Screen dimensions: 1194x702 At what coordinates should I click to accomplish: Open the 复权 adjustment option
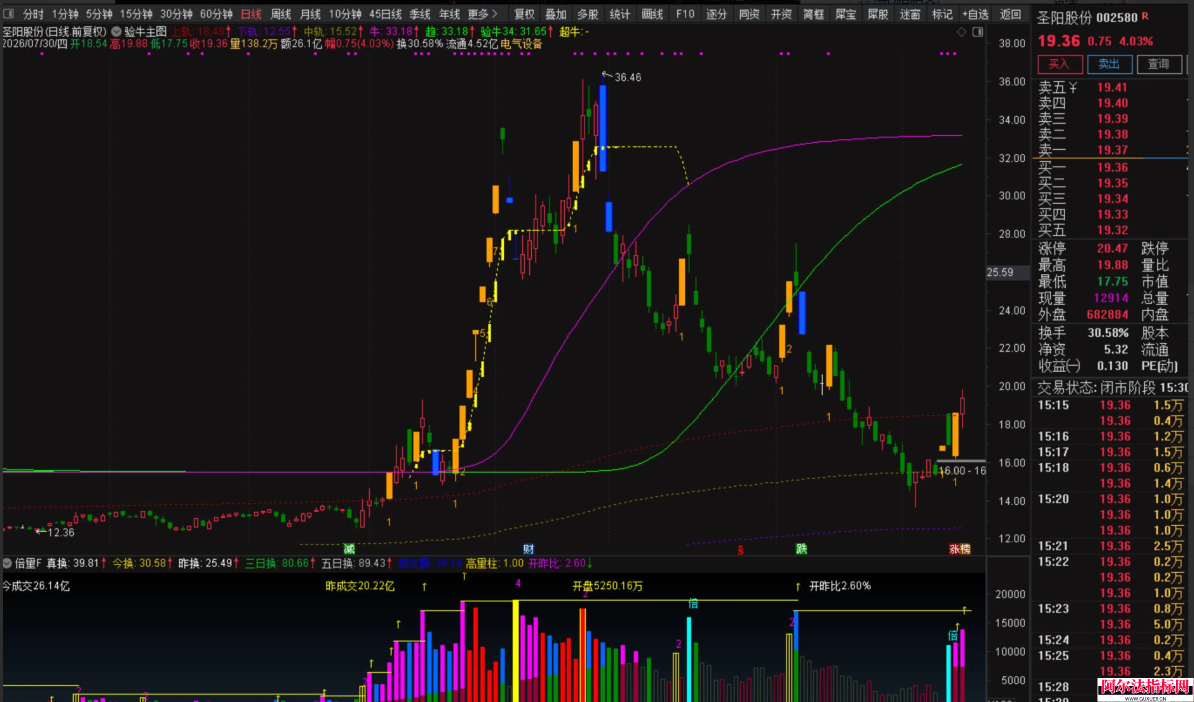coord(524,14)
